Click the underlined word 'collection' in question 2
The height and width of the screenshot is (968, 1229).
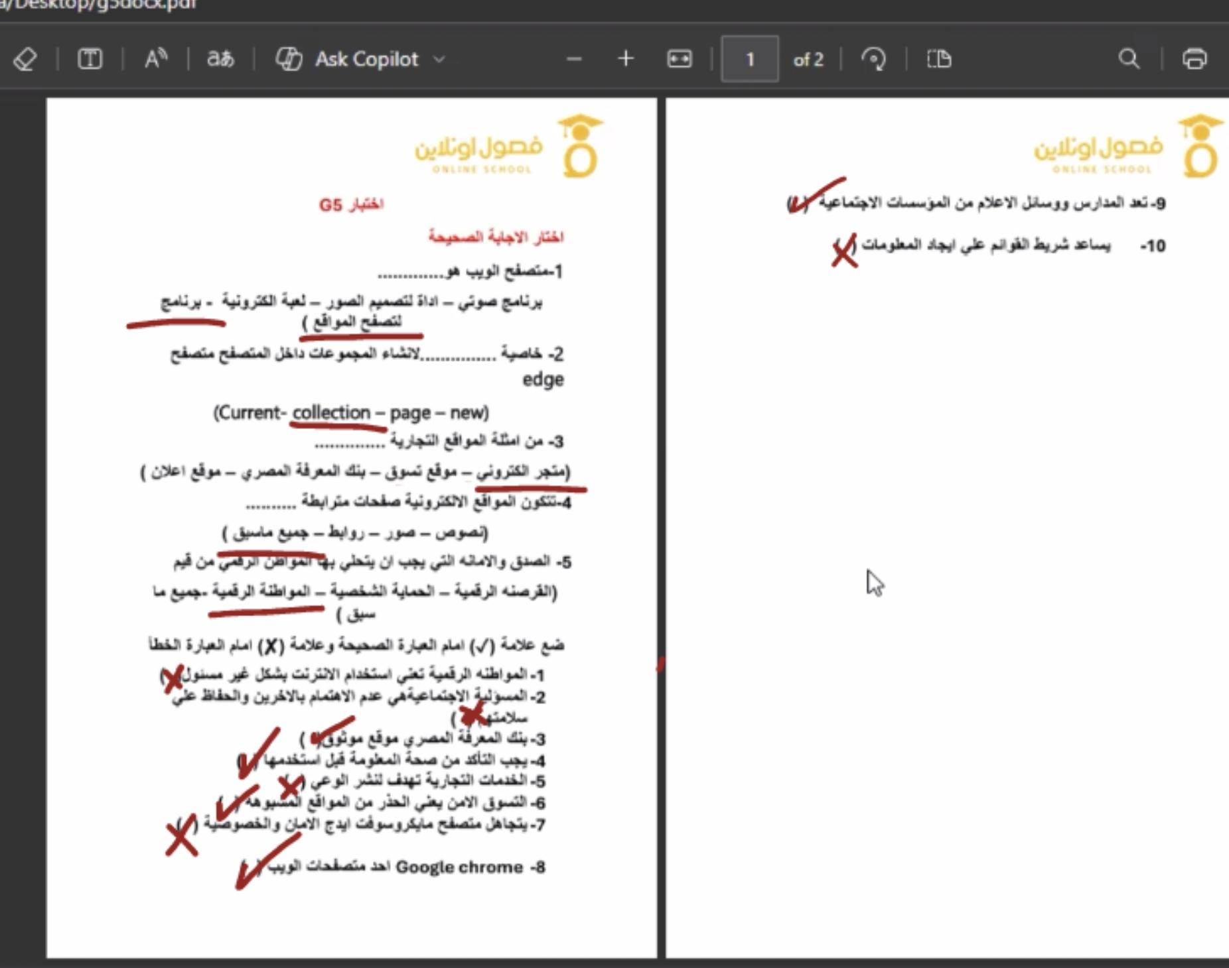[331, 412]
